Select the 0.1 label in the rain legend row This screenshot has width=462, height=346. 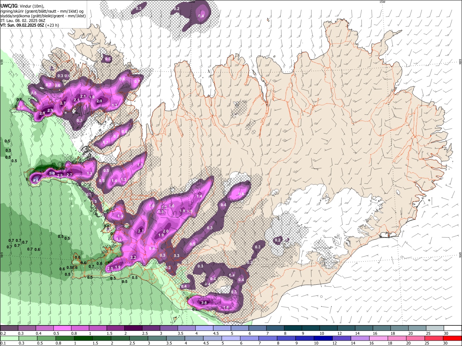pos(3,343)
